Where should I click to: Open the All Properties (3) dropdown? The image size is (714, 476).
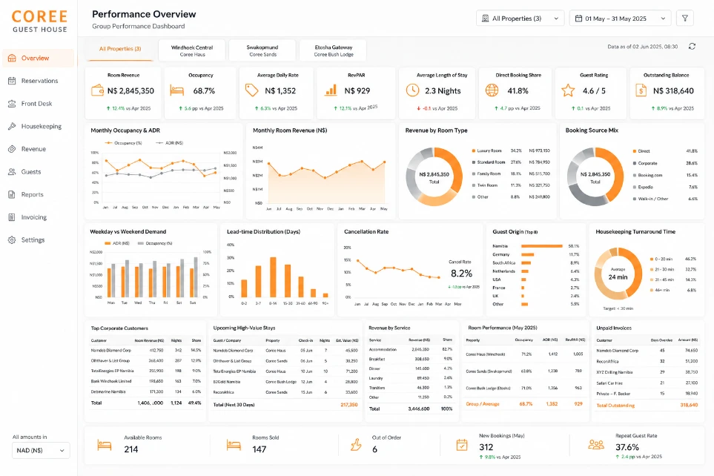pos(520,19)
